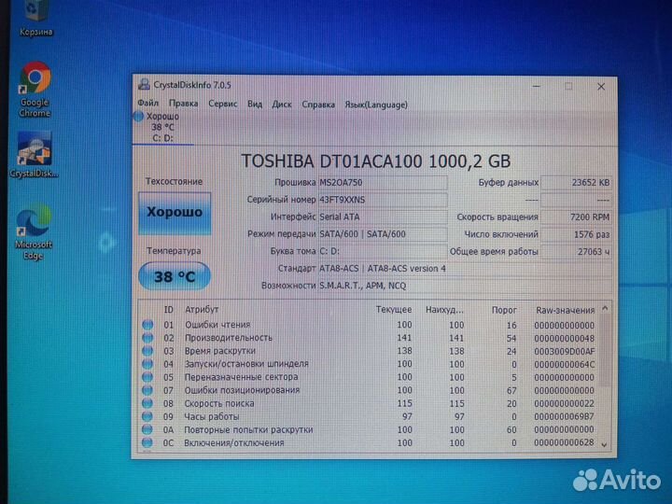Click the disk status circle near Хорошо

point(138,116)
